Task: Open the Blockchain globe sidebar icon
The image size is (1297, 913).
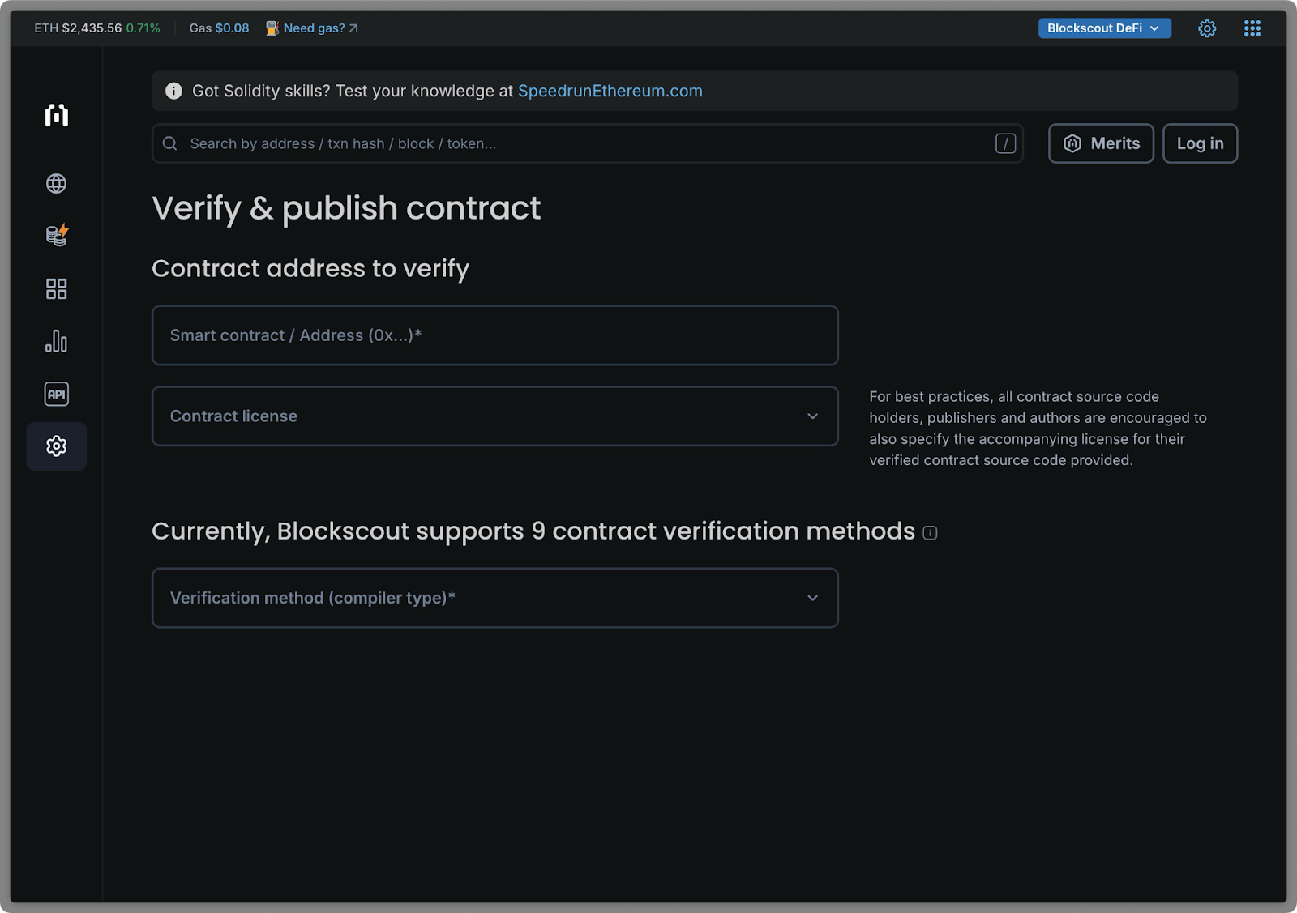Action: pos(56,184)
